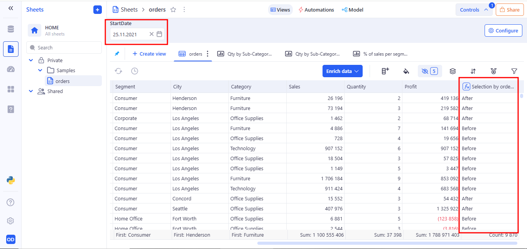527x249 pixels.
Task: Open the Python icon in left sidebar
Action: click(11, 180)
